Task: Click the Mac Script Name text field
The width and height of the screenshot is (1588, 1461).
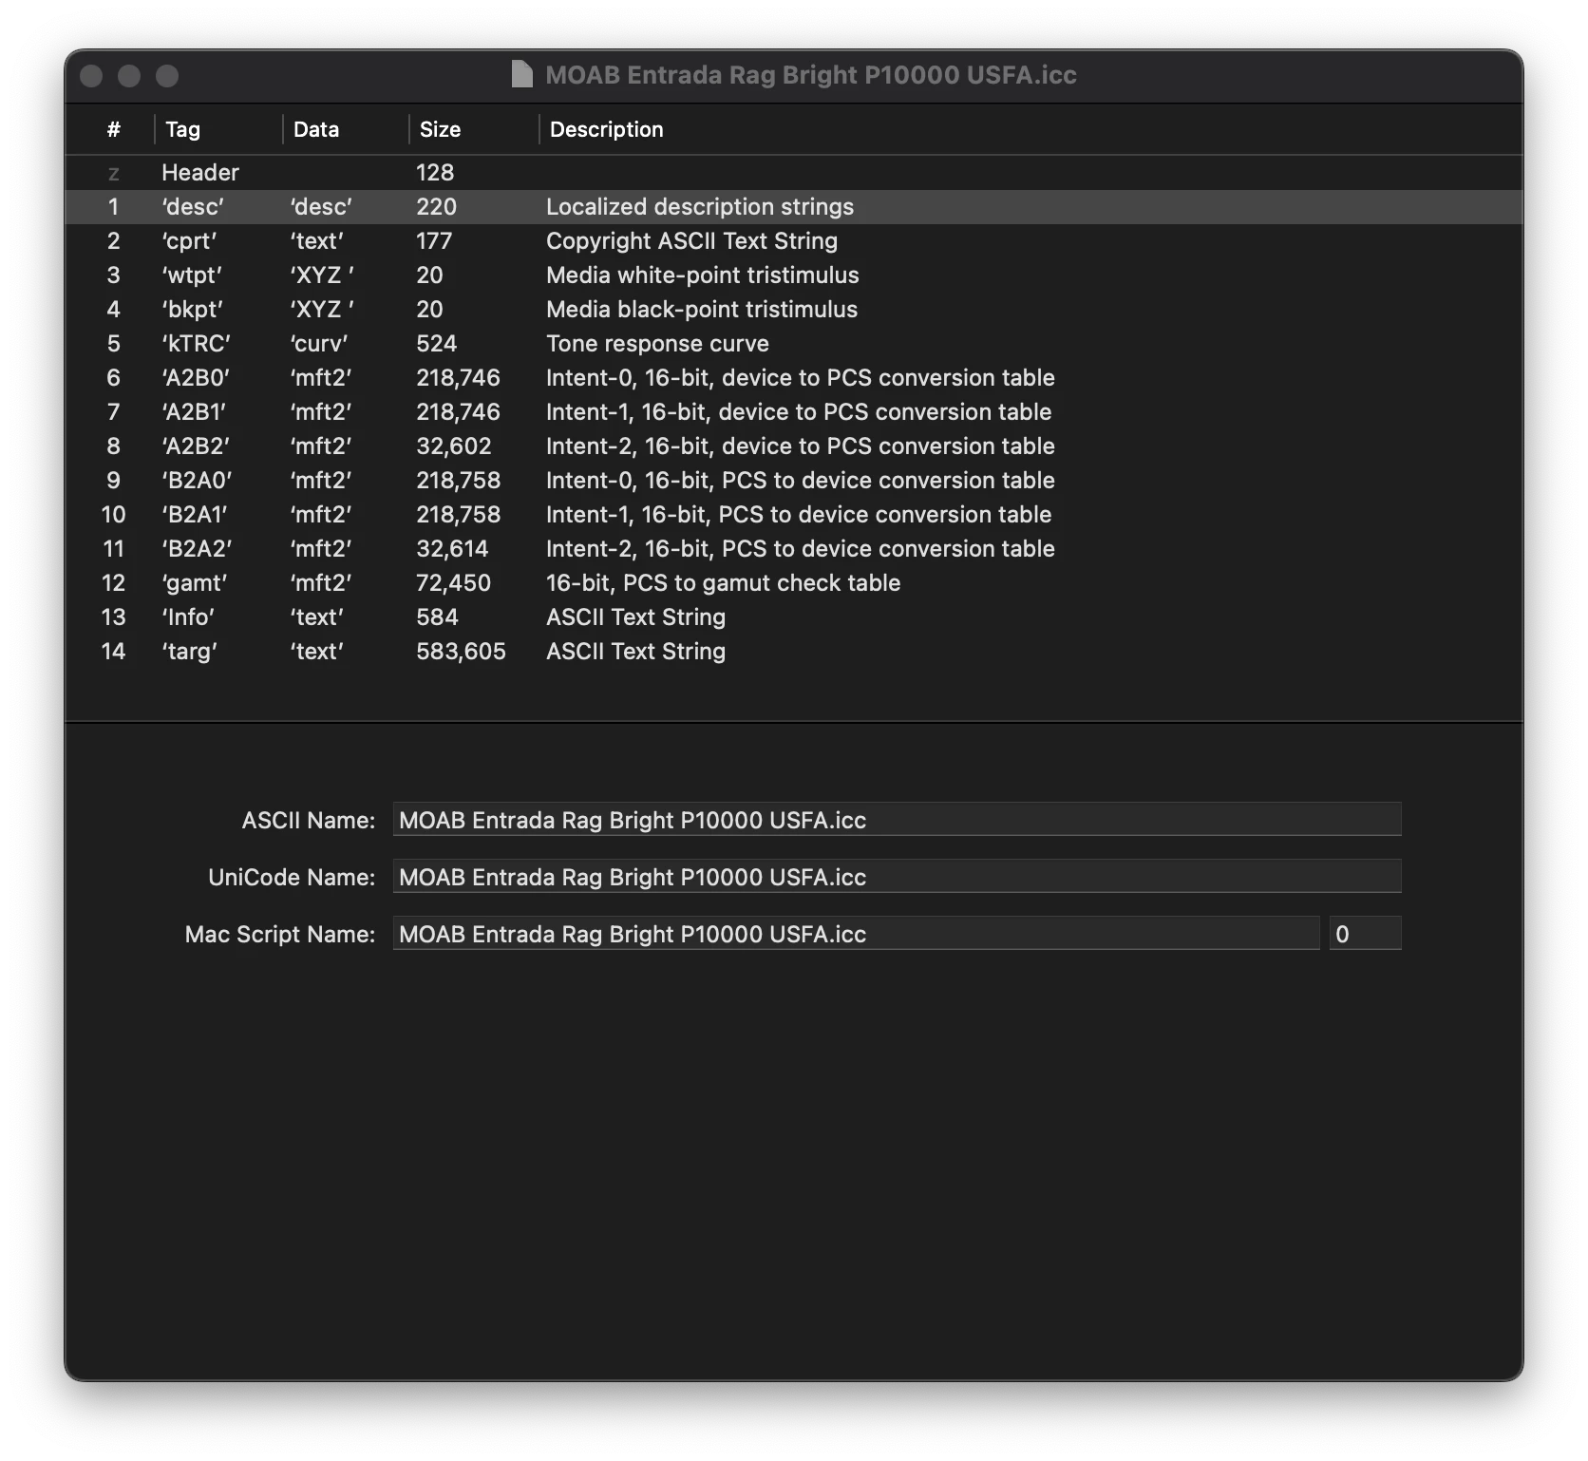Action: [856, 934]
